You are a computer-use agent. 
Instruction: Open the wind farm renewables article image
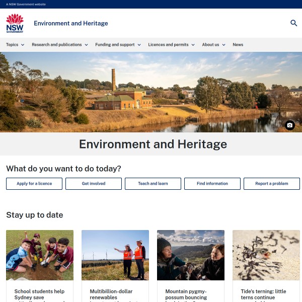(x=115, y=255)
